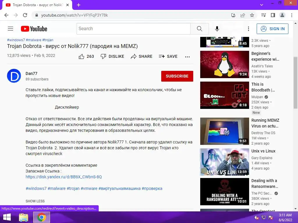The height and width of the screenshot is (223, 298).
Task: Click the address bar URL
Action: (74, 15)
